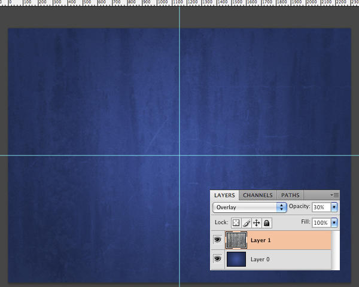Click the lock all padlock icon
The width and height of the screenshot is (359, 287).
266,222
